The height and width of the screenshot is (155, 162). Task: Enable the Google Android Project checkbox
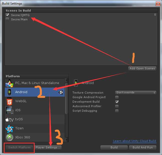pyautogui.click(x=117, y=97)
